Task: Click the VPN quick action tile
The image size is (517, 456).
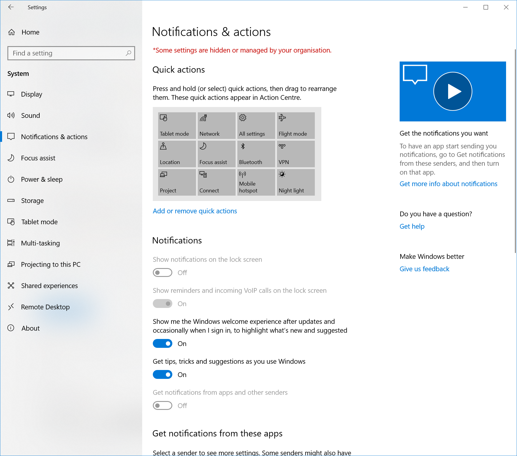Action: tap(296, 154)
